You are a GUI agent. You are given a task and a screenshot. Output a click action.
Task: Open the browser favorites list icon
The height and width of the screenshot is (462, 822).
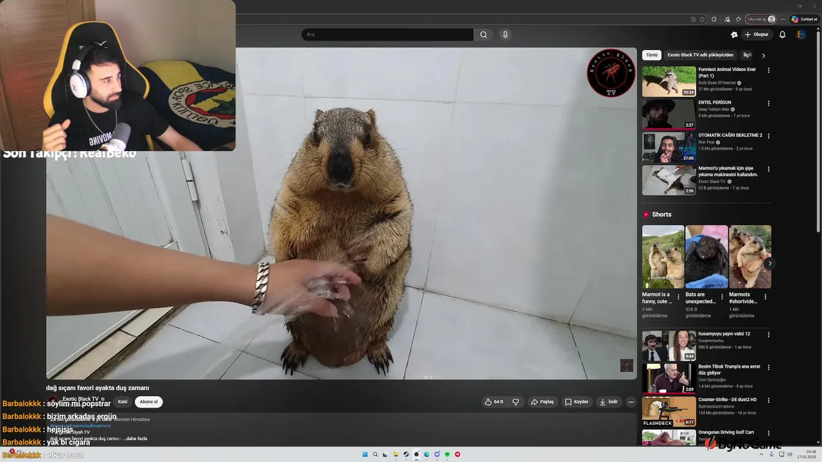(x=739, y=19)
